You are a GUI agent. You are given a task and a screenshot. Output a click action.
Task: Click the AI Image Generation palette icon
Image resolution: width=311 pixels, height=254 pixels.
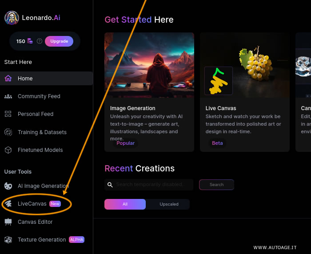pos(8,186)
